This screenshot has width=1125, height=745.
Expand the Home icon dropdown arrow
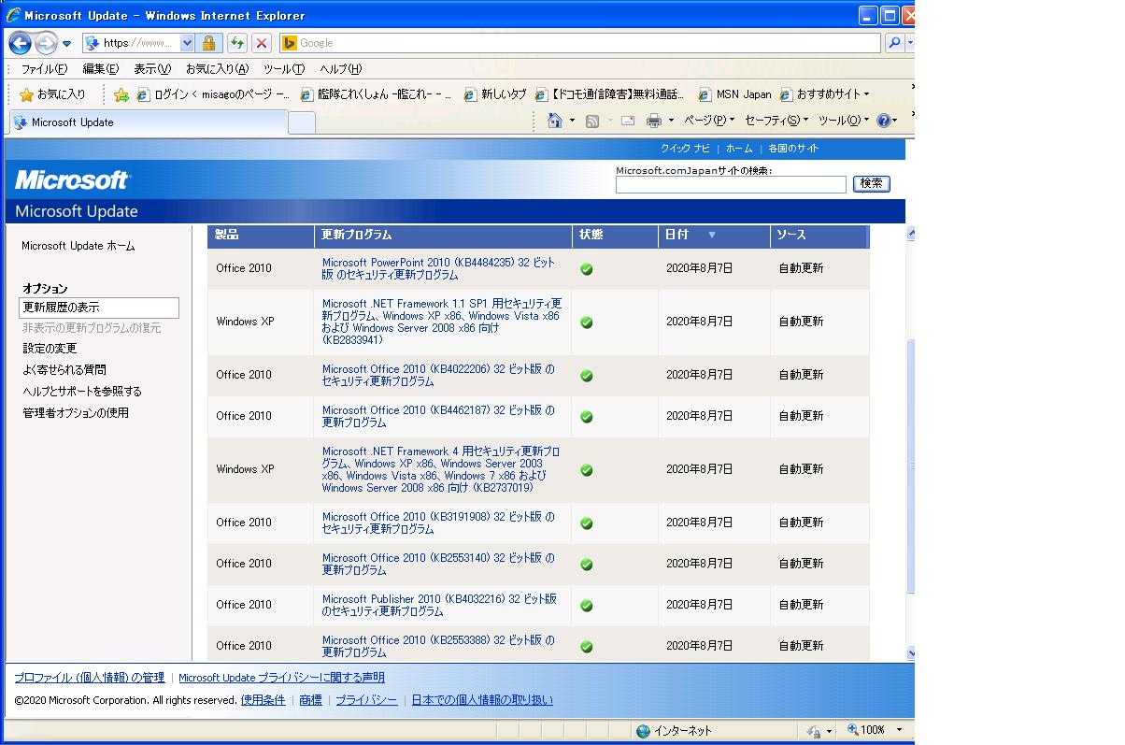[x=572, y=121]
